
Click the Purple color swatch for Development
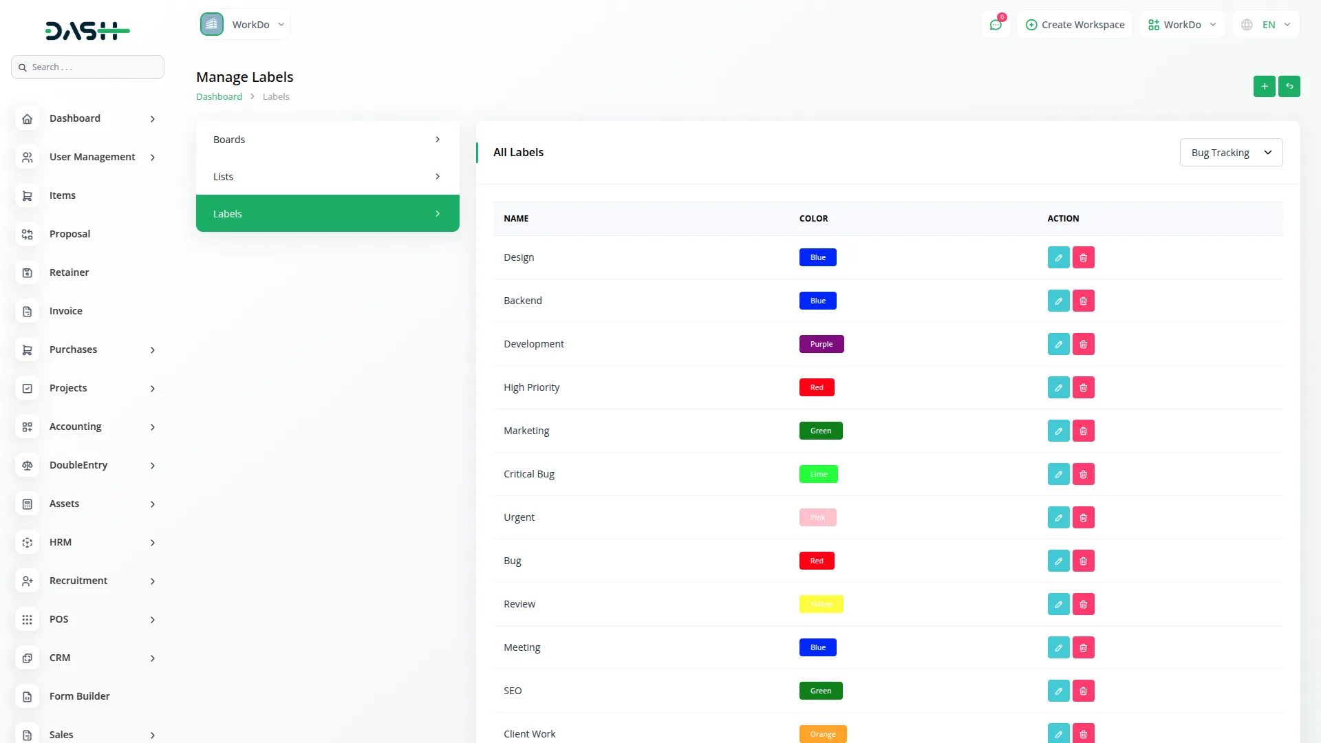point(821,344)
